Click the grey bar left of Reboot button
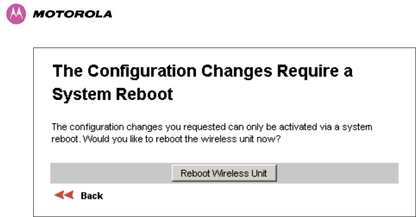This screenshot has height=217, width=416. [x=111, y=173]
